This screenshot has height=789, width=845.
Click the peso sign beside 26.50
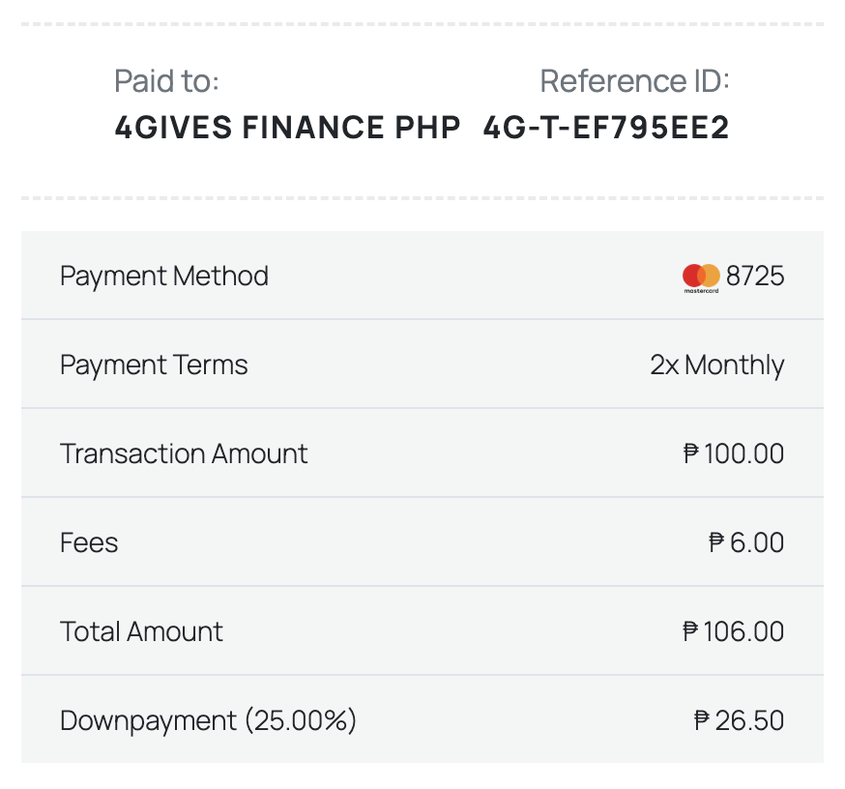point(703,721)
